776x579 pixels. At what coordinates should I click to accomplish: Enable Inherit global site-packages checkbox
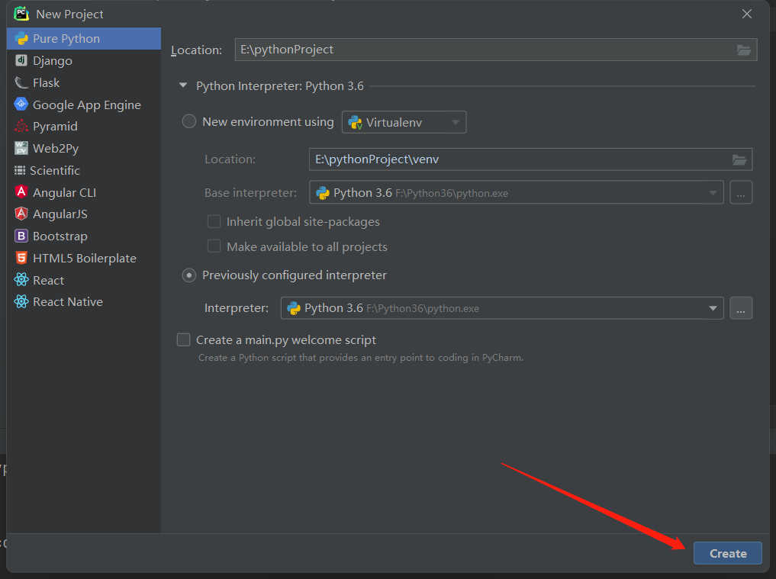point(214,222)
